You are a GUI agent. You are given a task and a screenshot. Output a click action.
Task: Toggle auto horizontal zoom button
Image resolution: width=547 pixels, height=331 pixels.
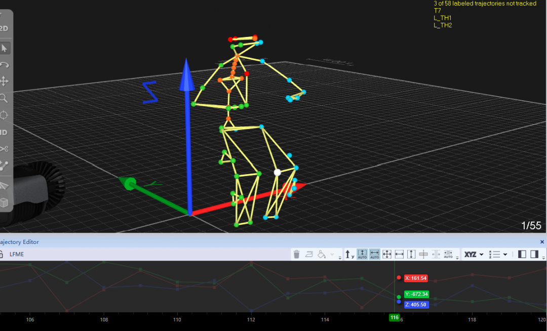[x=375, y=254]
